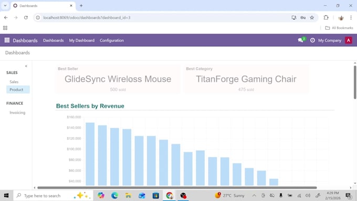The width and height of the screenshot is (357, 201).
Task: Reload the current page
Action: (x=26, y=17)
